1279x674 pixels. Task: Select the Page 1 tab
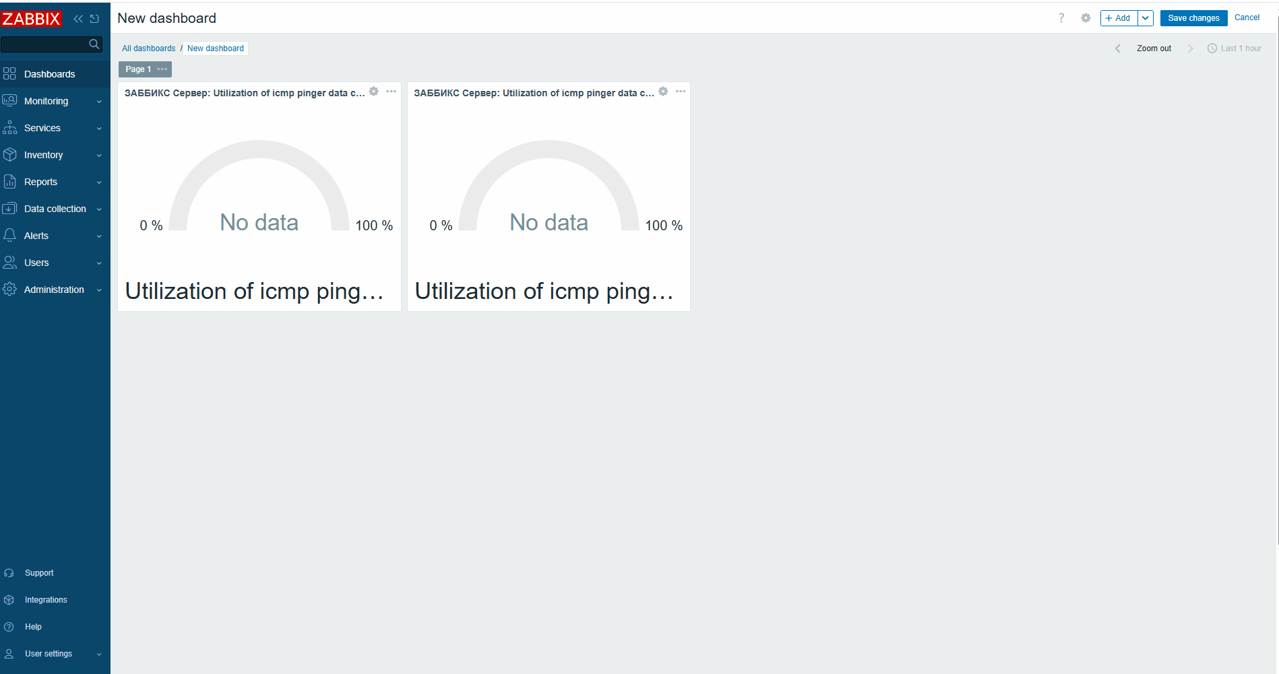point(138,69)
